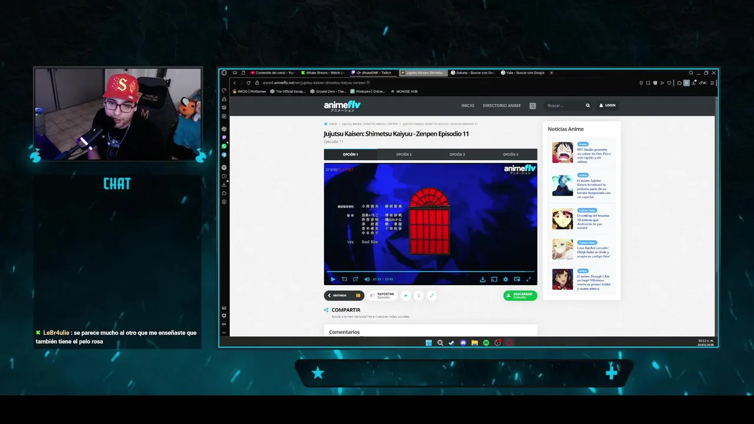Image resolution: width=754 pixels, height=424 pixels.
Task: Play the anime video
Action: coord(333,279)
